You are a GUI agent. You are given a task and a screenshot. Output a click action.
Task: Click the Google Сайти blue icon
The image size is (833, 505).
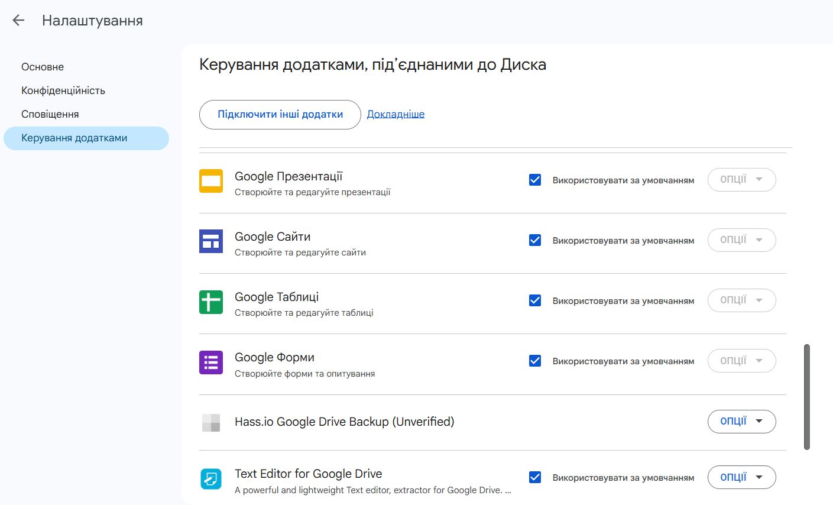tap(211, 241)
